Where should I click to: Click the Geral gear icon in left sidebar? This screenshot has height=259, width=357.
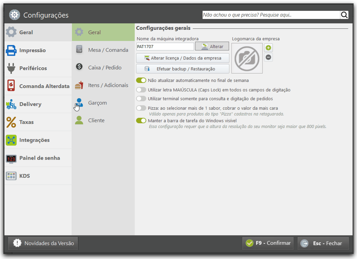tap(11, 32)
